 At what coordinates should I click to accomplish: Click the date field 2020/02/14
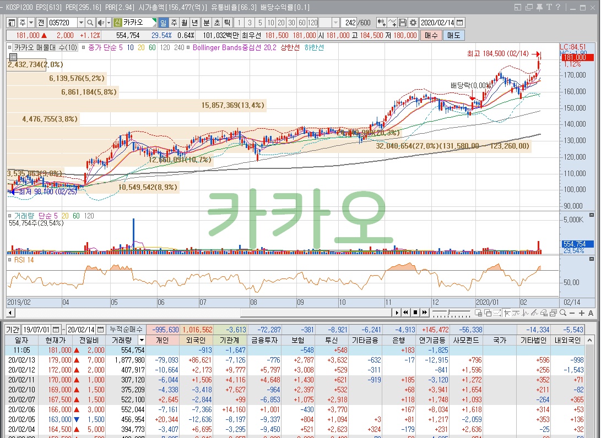pyautogui.click(x=437, y=23)
